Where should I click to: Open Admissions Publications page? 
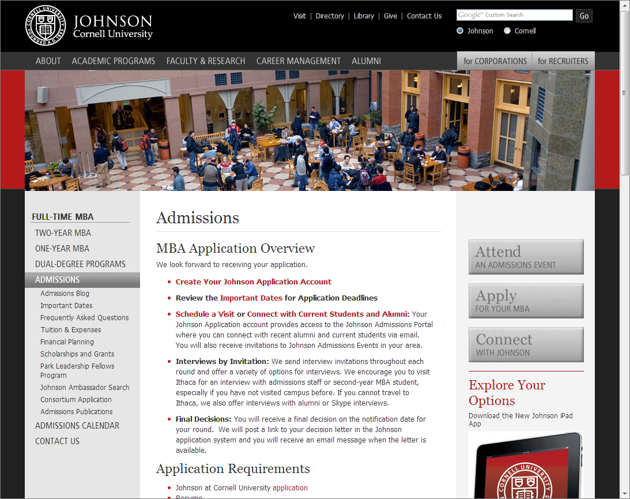point(76,411)
